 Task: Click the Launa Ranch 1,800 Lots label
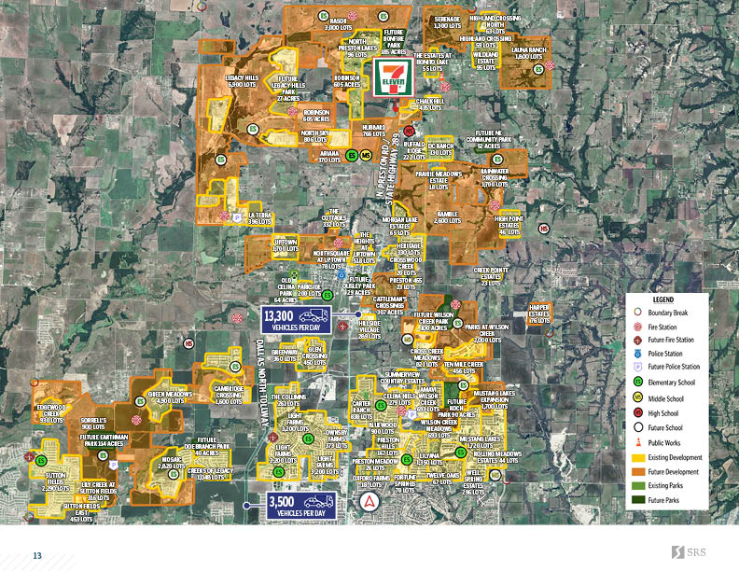(529, 53)
